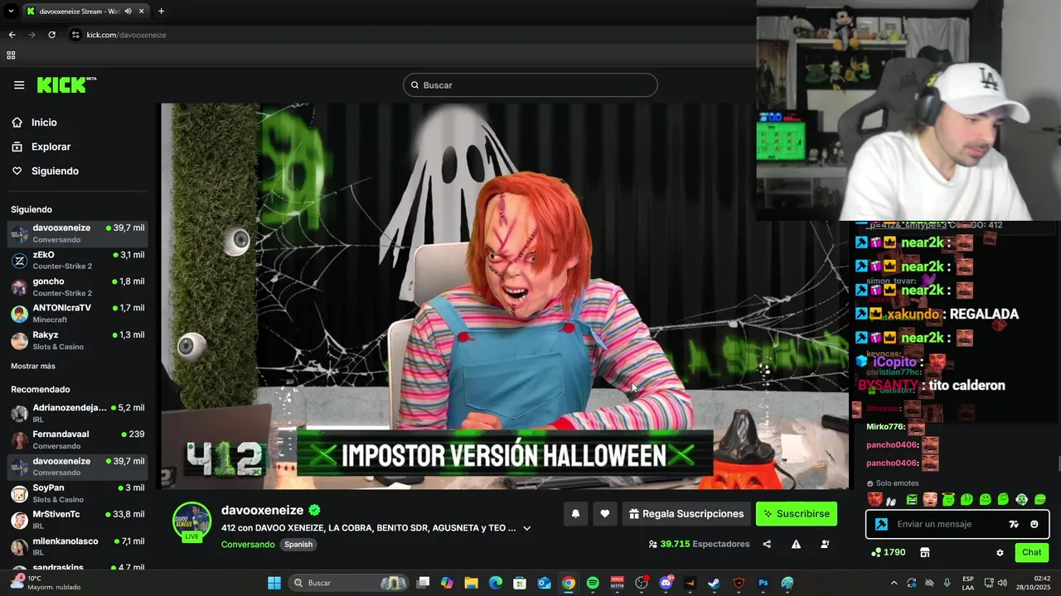
Task: Click the Suscribirse button
Action: point(797,514)
